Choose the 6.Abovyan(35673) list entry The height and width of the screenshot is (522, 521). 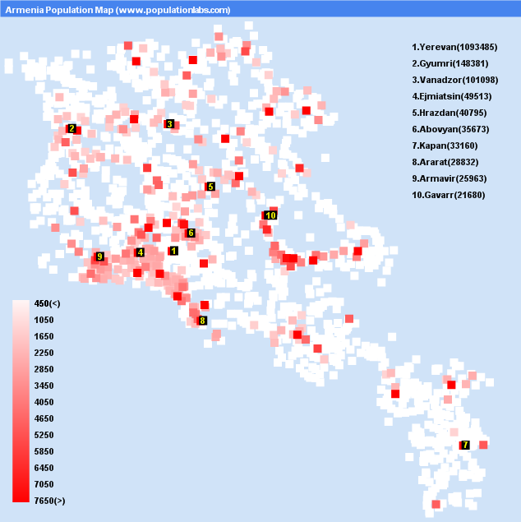point(450,129)
